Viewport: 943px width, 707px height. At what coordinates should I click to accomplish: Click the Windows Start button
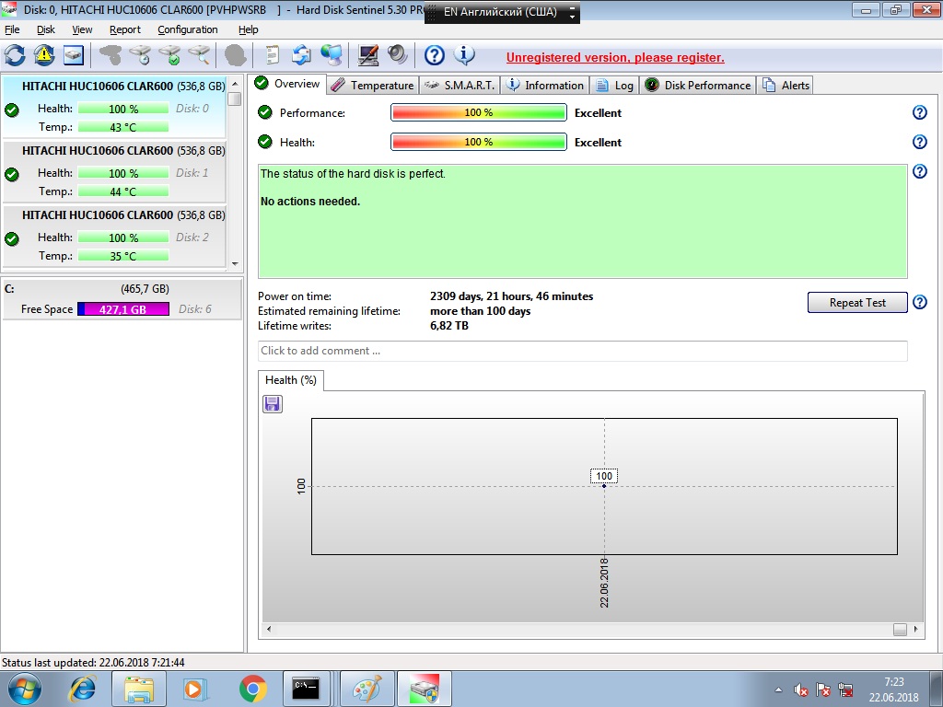25,689
